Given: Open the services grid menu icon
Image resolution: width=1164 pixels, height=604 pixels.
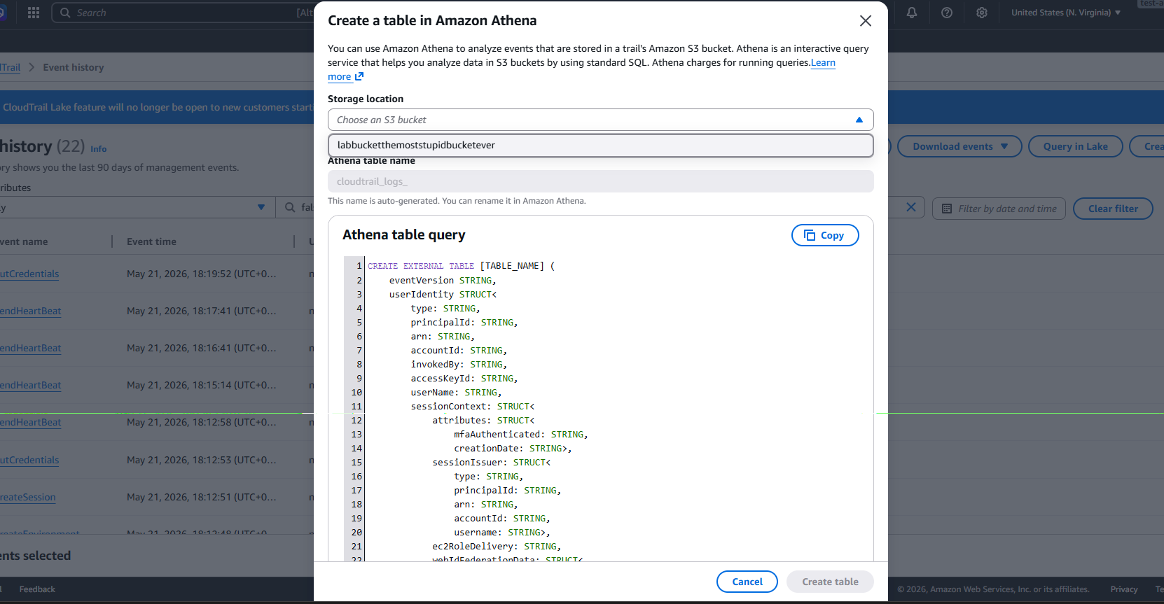Looking at the screenshot, I should coord(34,13).
